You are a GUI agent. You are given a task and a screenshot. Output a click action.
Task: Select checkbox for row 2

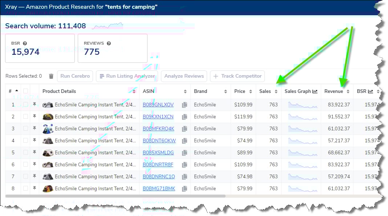coord(25,117)
